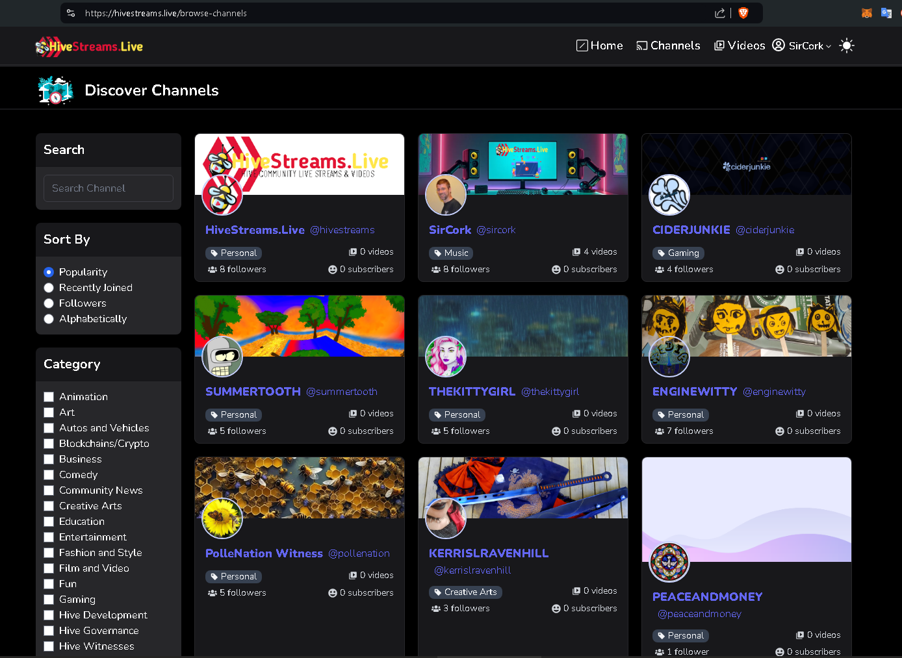Check the Hive Development category box

[x=49, y=615]
